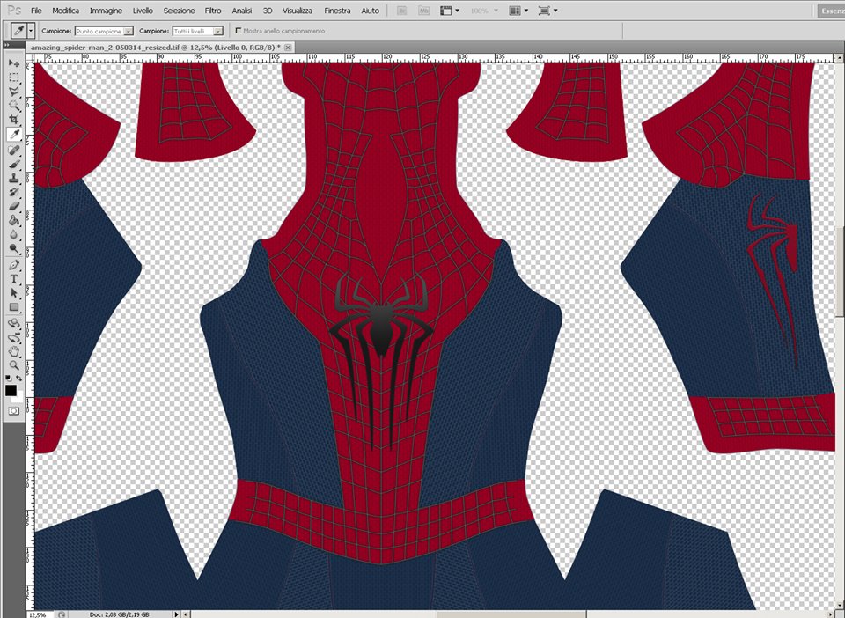Select the Rectangle shape tool

14,306
